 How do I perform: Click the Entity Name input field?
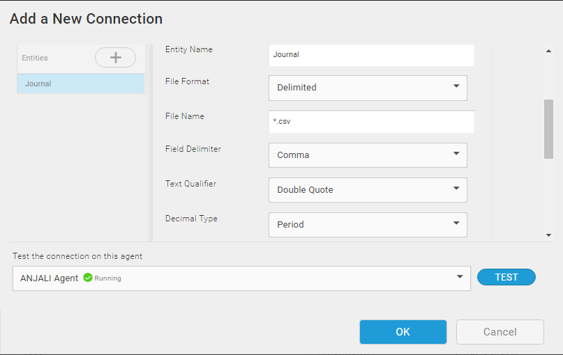371,54
